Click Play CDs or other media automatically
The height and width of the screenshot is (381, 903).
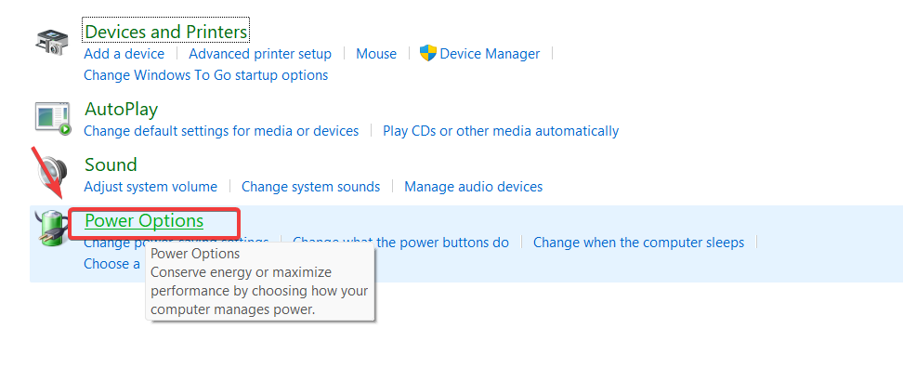[x=501, y=131]
